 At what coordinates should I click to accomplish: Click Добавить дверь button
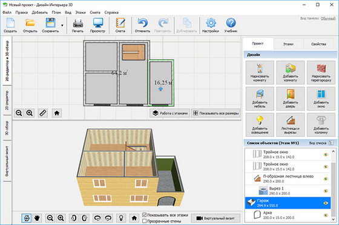291,99
